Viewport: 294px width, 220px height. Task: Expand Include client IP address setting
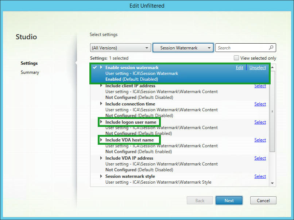[101, 86]
